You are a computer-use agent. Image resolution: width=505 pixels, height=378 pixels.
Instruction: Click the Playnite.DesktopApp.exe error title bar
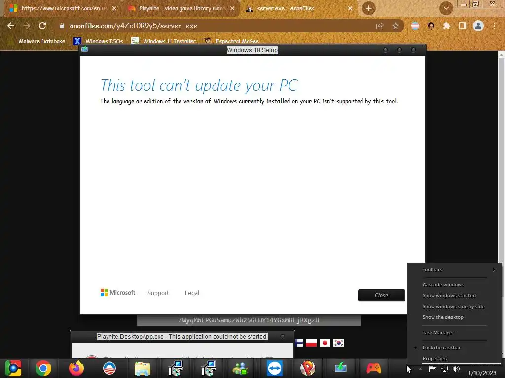click(x=182, y=337)
